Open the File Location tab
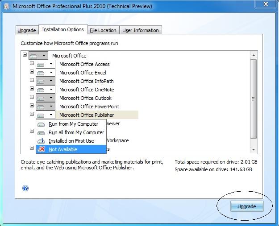 tap(103, 30)
